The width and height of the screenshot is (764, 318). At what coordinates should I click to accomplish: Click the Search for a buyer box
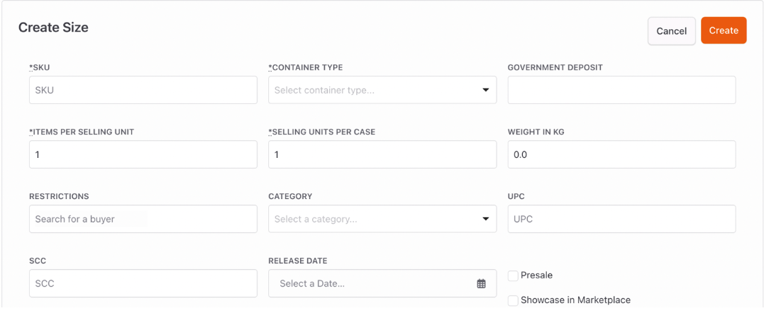(x=143, y=219)
